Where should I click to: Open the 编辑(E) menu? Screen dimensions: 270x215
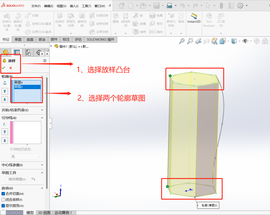click(x=48, y=6)
